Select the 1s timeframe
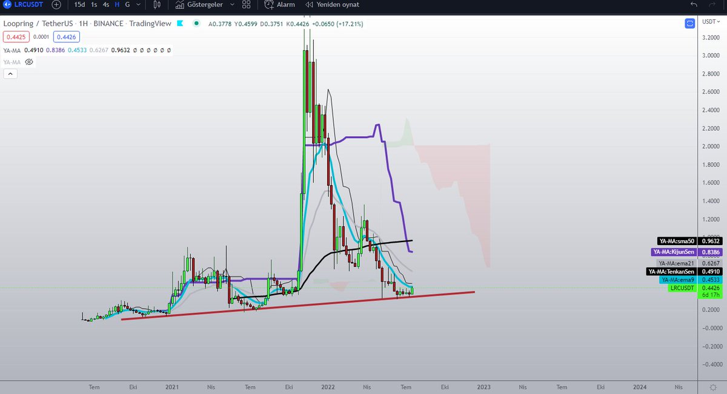The height and width of the screenshot is (394, 727). click(x=94, y=4)
